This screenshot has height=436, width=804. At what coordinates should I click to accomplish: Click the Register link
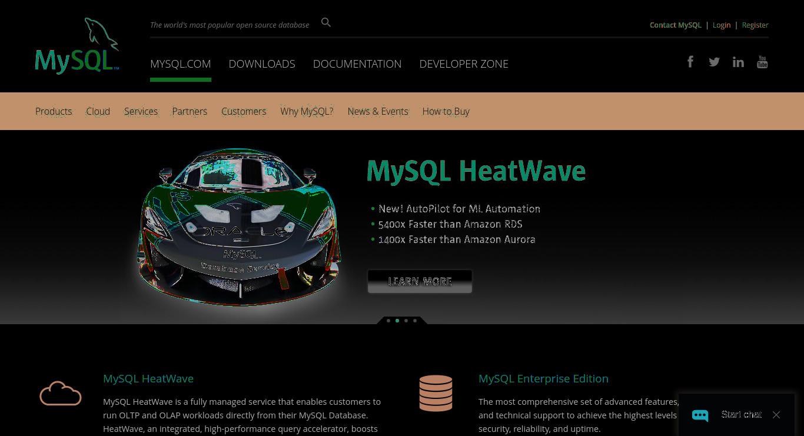pos(755,25)
